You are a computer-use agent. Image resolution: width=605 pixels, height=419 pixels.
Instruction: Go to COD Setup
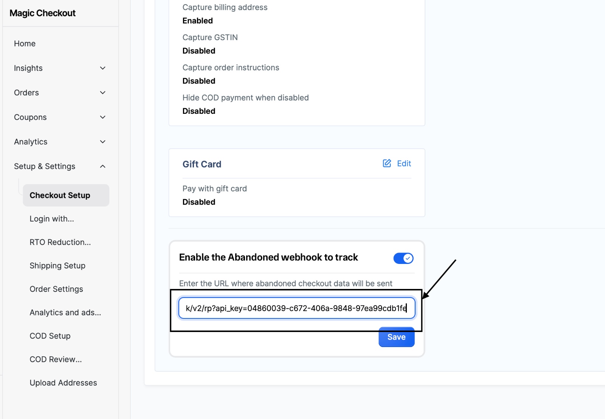pos(50,336)
